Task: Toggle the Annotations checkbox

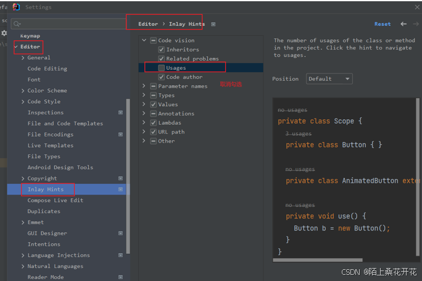Action: (154, 114)
